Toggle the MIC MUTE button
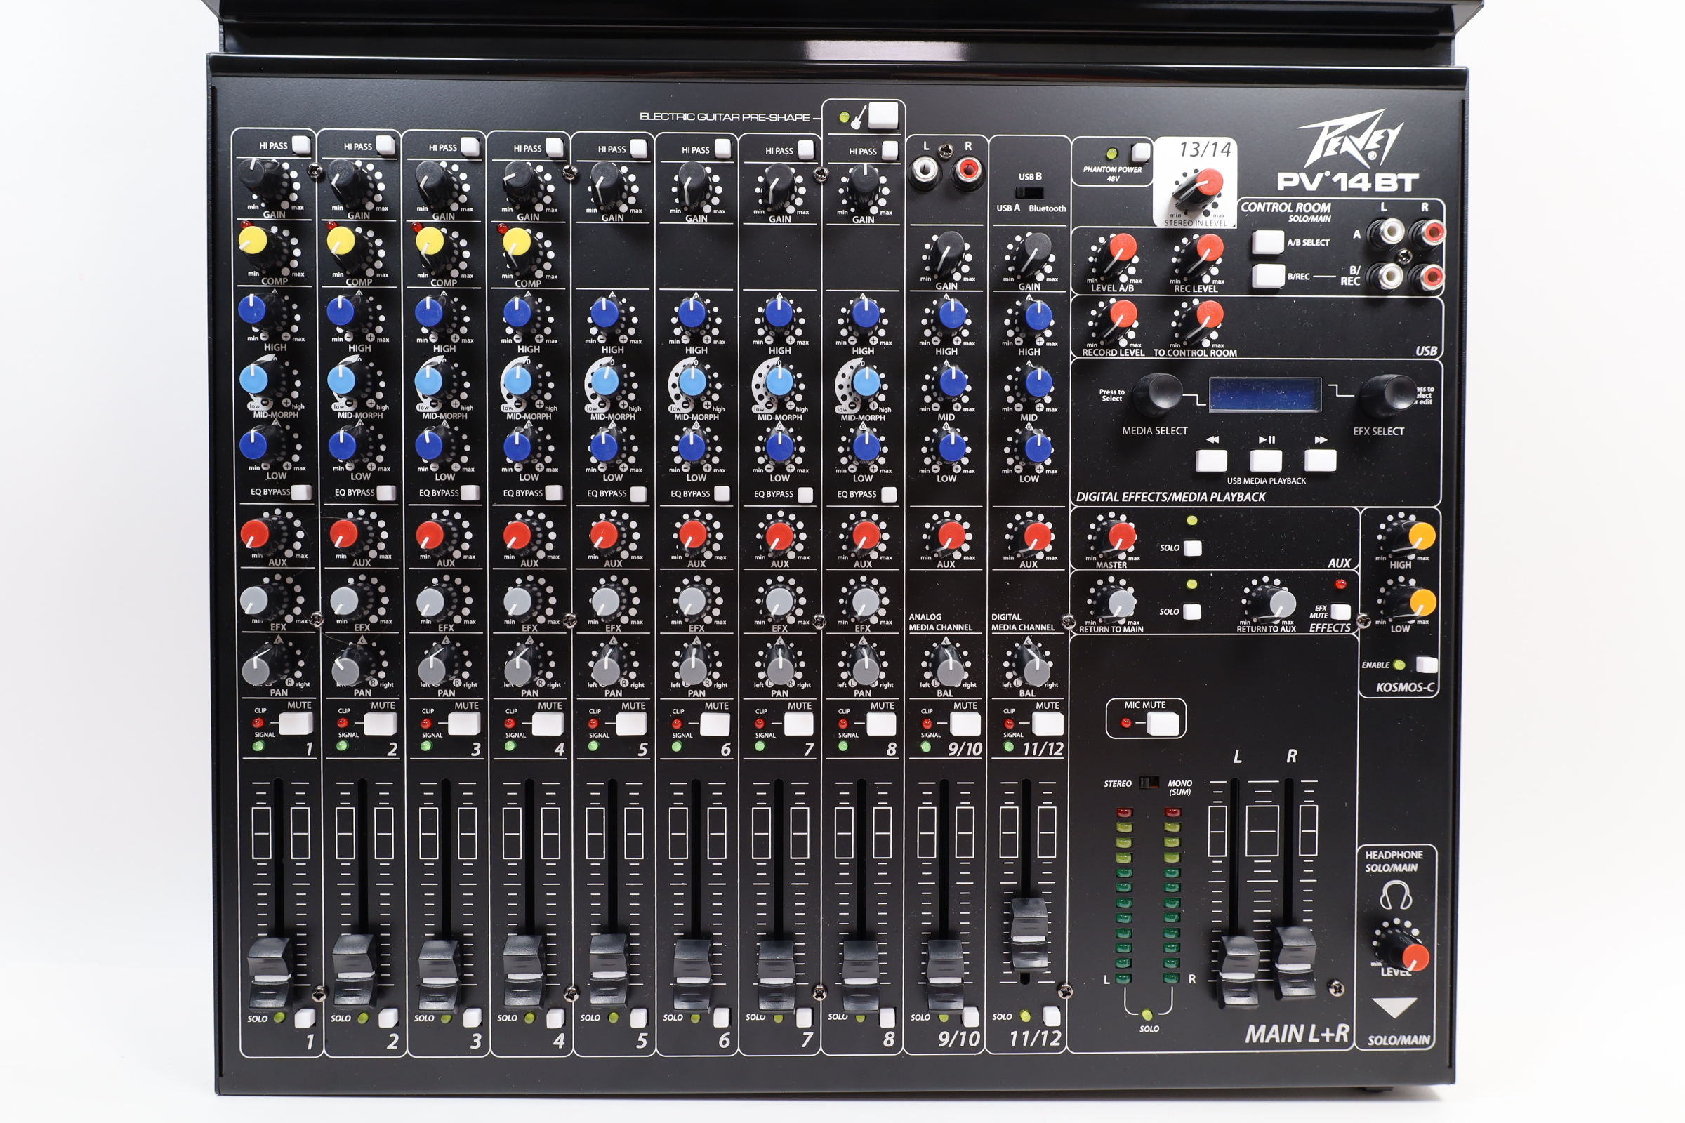This screenshot has width=1685, height=1123. pos(1162,724)
